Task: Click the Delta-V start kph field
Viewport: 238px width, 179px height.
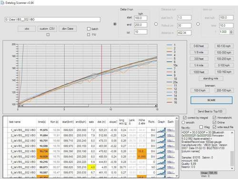Action: (x=141, y=18)
